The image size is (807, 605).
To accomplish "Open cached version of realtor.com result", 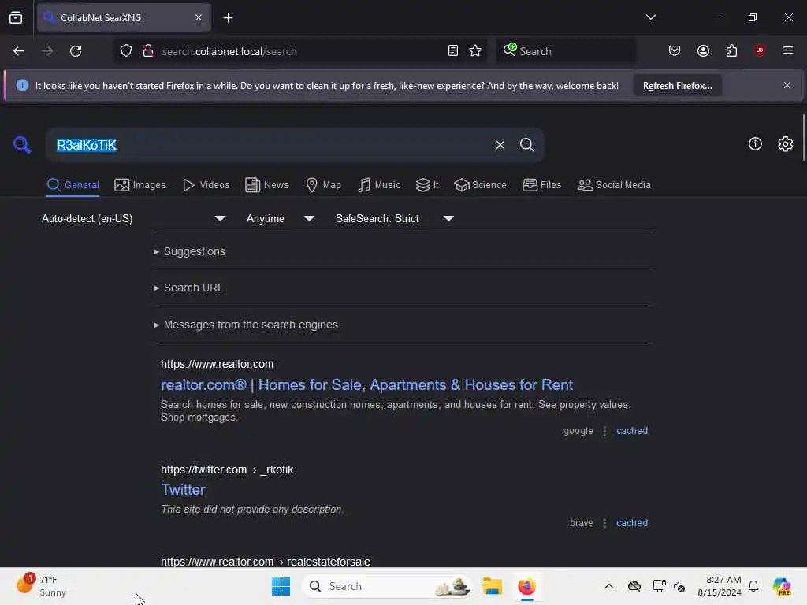I will tap(632, 431).
